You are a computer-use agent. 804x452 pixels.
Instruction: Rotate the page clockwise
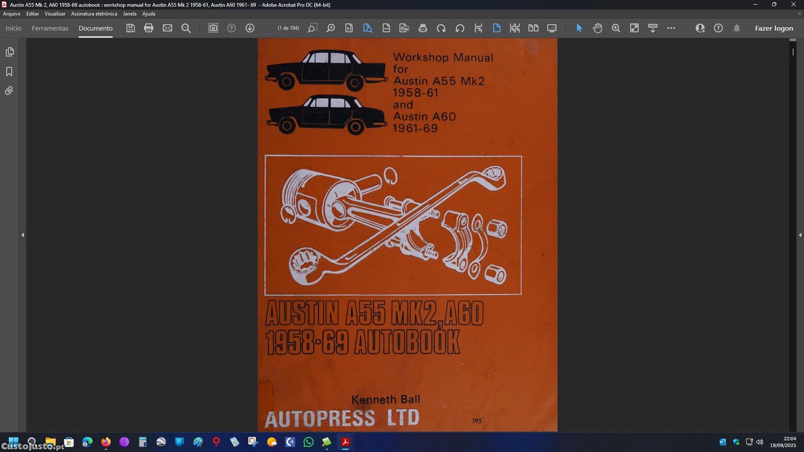441,28
